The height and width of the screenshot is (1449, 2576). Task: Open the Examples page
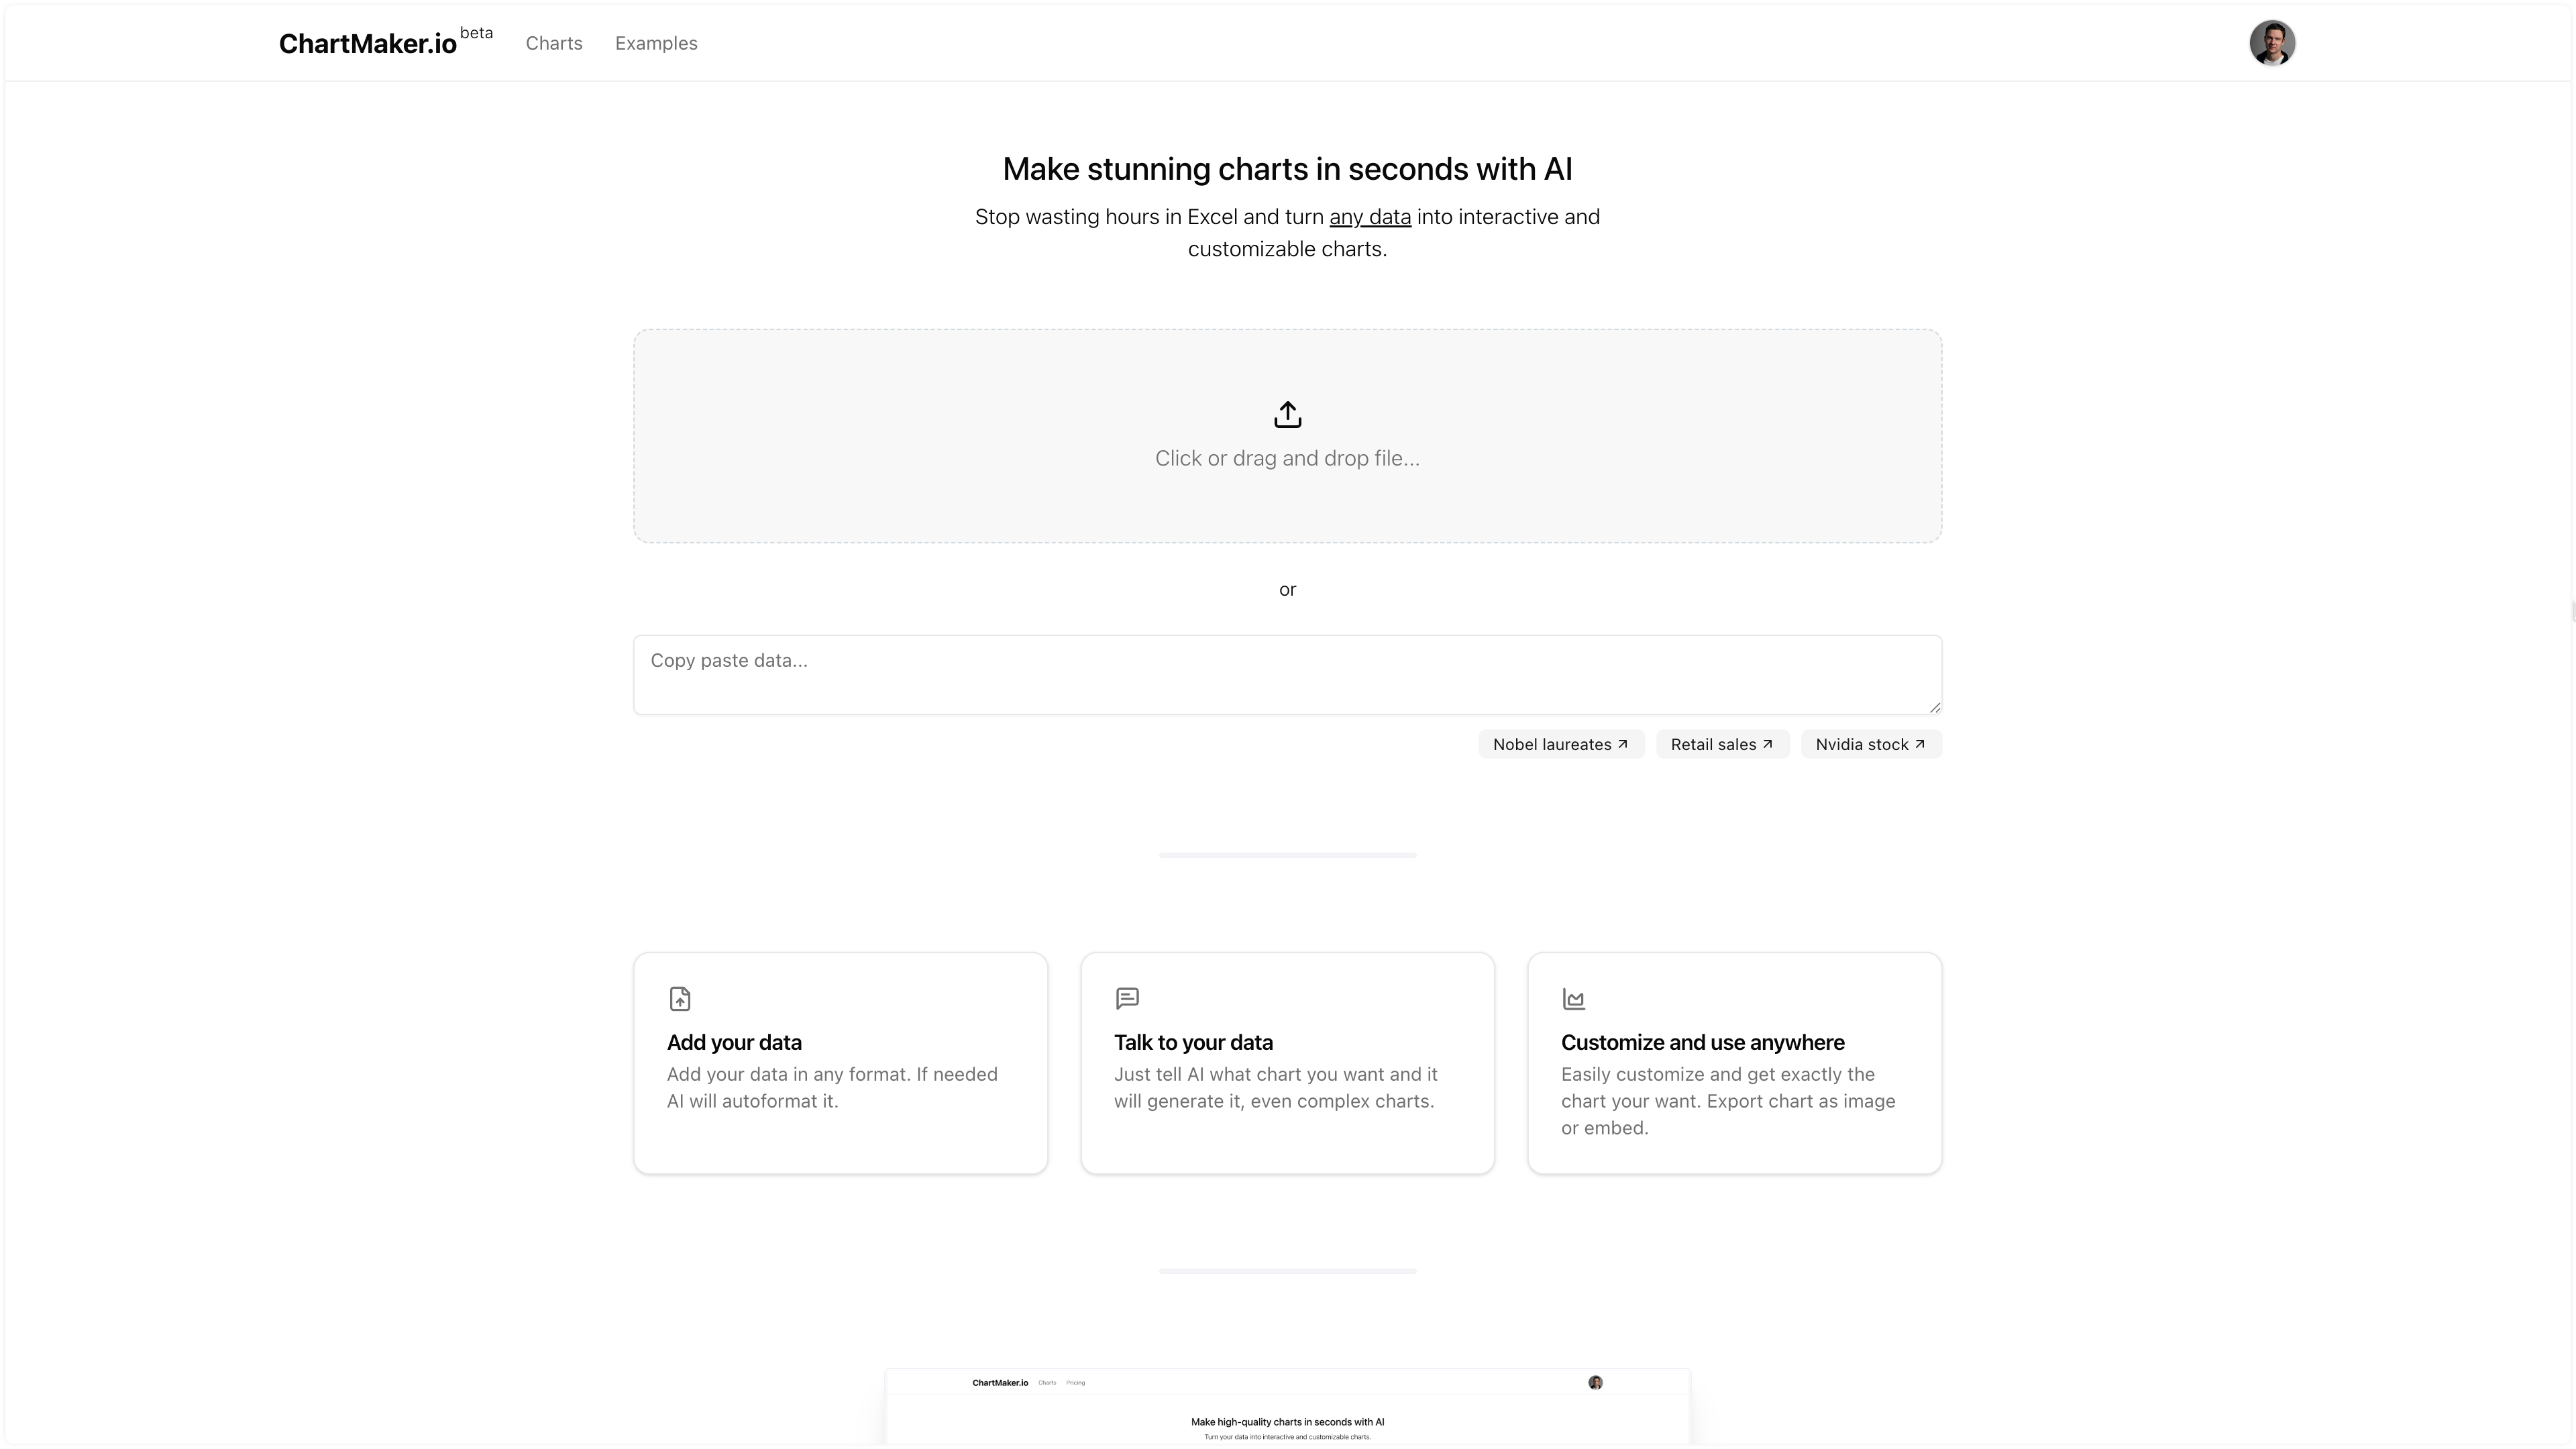coord(656,43)
